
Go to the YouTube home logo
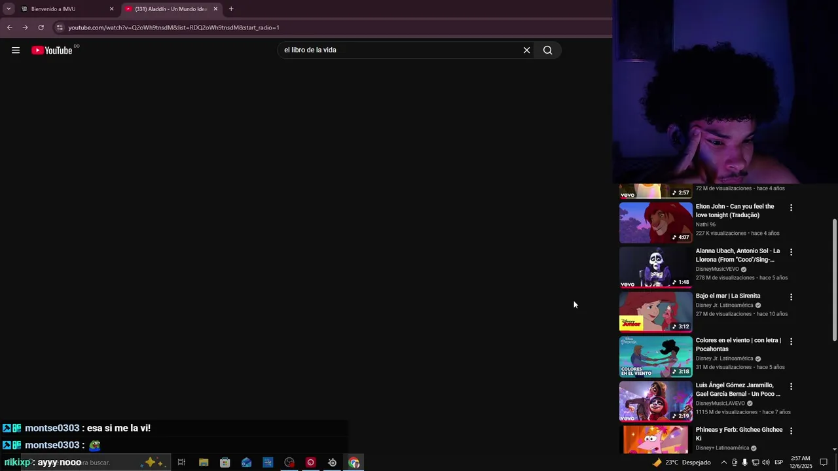52,50
